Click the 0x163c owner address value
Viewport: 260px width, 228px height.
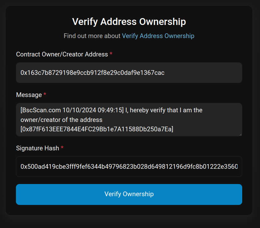[92, 73]
